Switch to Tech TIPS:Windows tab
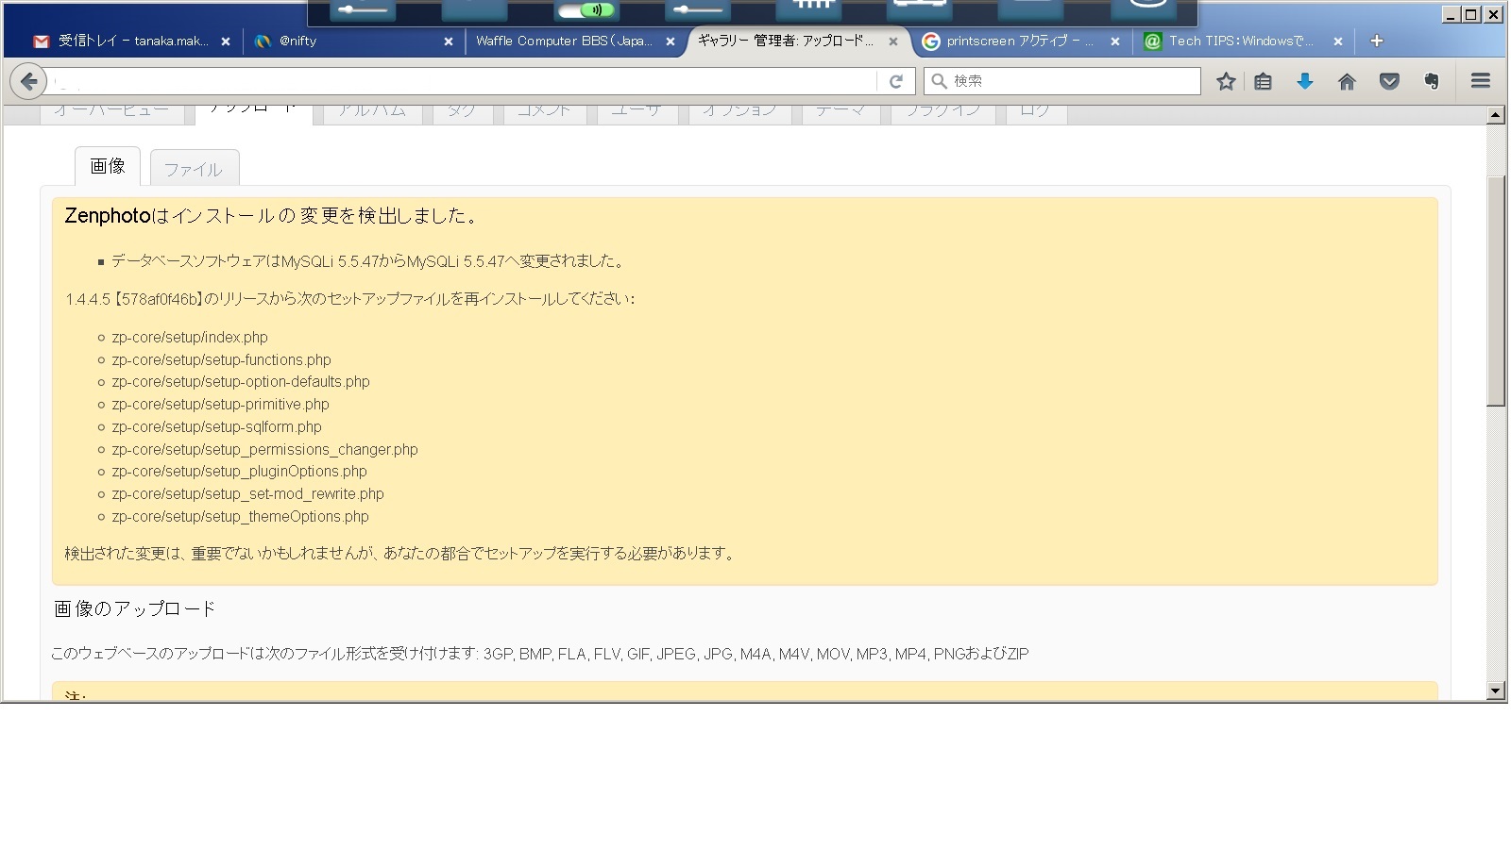 [1243, 42]
